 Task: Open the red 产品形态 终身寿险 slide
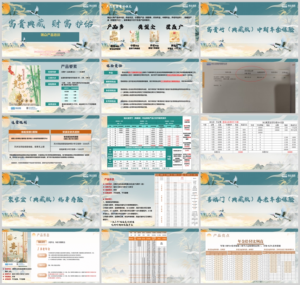click(x=150, y=199)
